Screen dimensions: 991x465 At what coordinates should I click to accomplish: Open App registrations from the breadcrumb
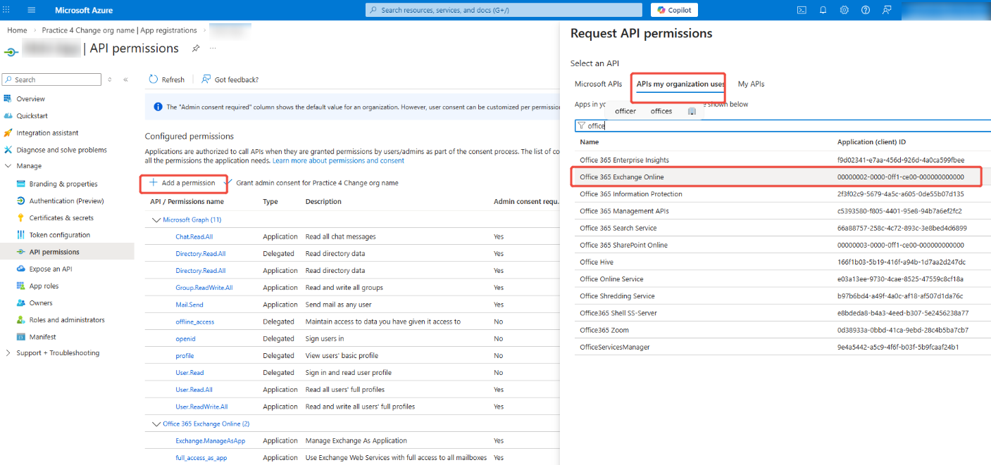(x=166, y=30)
